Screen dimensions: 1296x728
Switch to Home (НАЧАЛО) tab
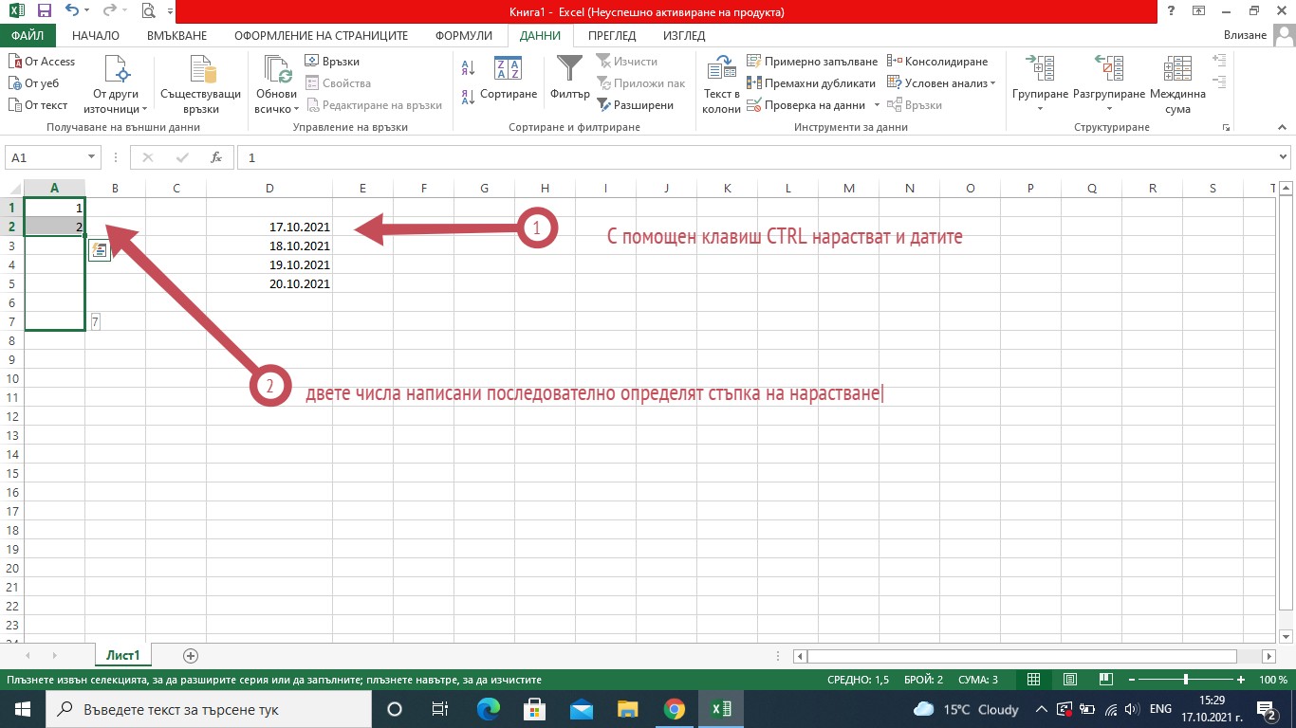96,35
